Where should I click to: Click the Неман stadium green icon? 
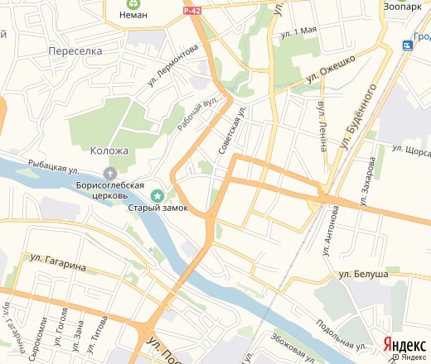pyautogui.click(x=133, y=3)
